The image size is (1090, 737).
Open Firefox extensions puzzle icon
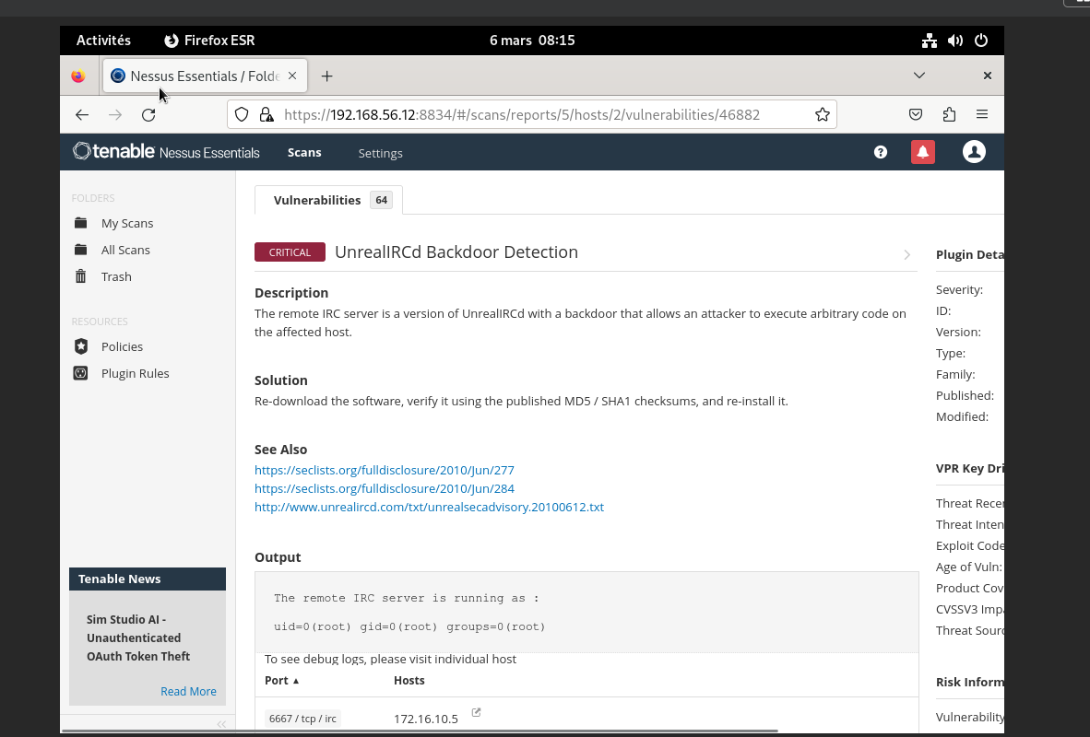click(949, 114)
